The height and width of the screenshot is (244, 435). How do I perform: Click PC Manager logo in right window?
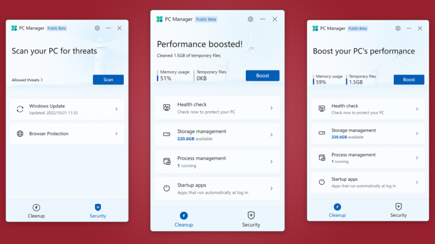tap(315, 28)
